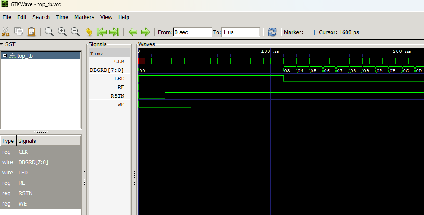
Task: Select DBGRD[7:0] row in signal list
Action: 41,162
